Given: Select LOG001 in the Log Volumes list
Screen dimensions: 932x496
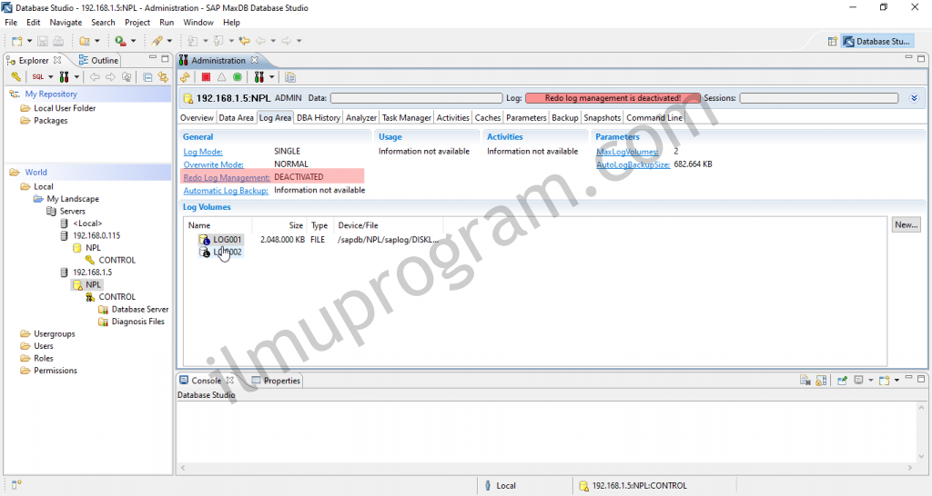Looking at the screenshot, I should 228,240.
